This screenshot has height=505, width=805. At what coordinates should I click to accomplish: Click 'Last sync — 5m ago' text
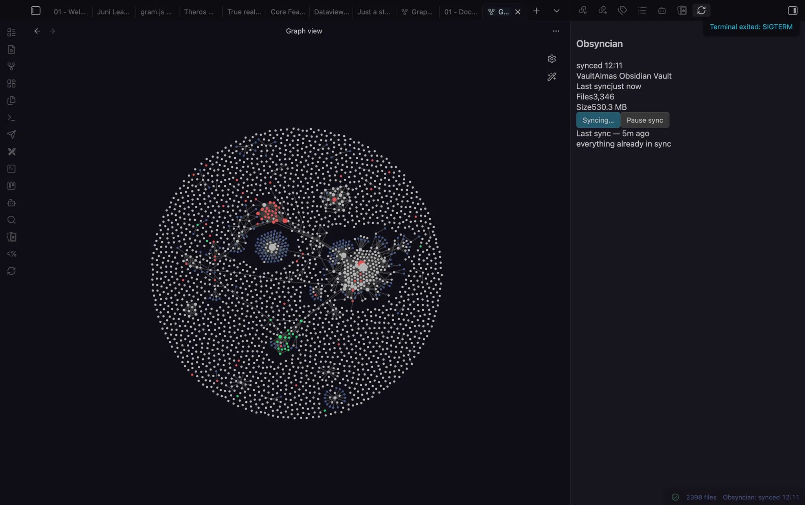coord(613,134)
